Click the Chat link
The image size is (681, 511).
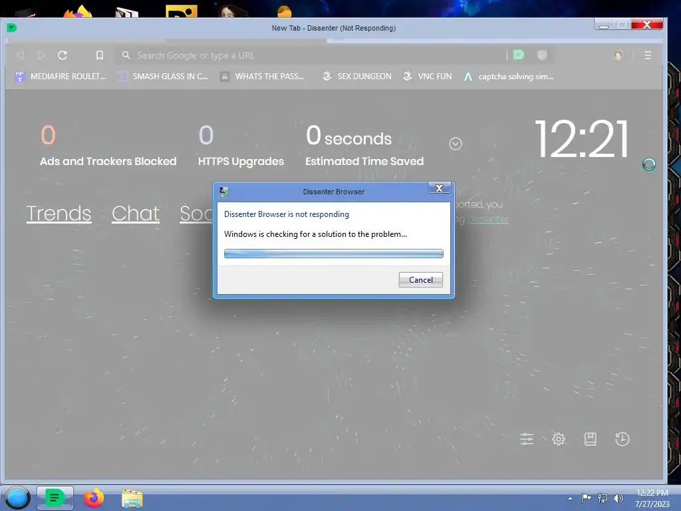(136, 214)
